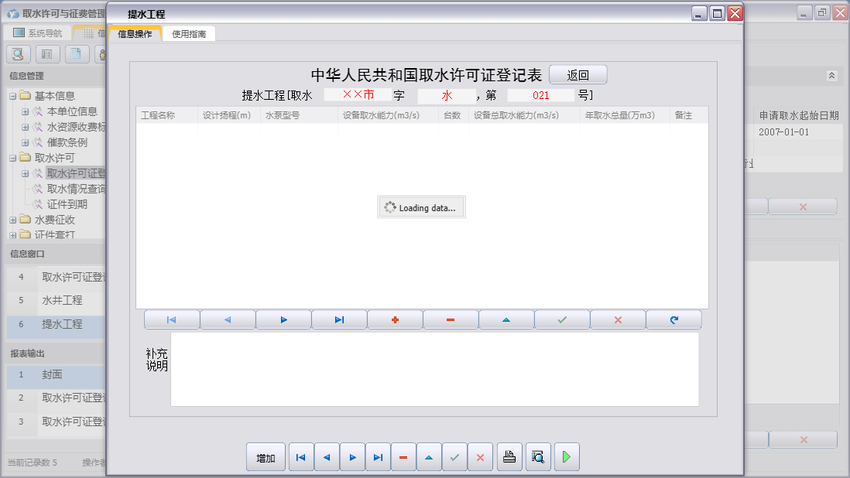The image size is (850, 478).
Task: Click the 返回 button
Action: [x=578, y=75]
